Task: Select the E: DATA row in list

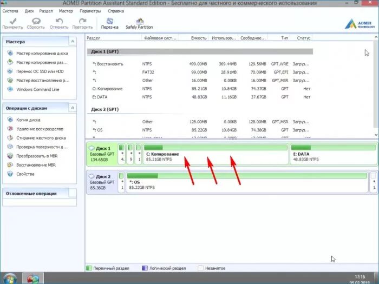Action: (x=200, y=97)
